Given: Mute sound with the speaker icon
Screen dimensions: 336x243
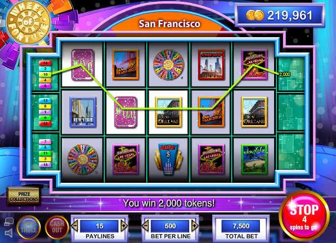Looking at the screenshot, I should tap(9, 233).
